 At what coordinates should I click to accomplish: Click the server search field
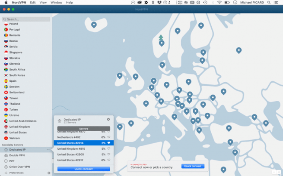26,19
